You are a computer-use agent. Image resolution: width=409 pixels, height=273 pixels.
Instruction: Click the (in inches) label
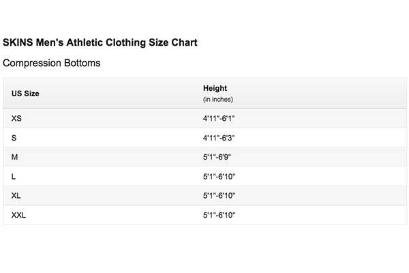coord(218,100)
